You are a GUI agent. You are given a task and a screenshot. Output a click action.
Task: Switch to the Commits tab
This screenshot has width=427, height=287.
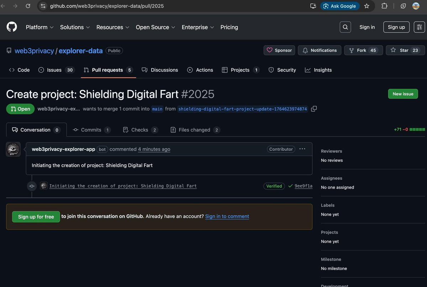(92, 130)
